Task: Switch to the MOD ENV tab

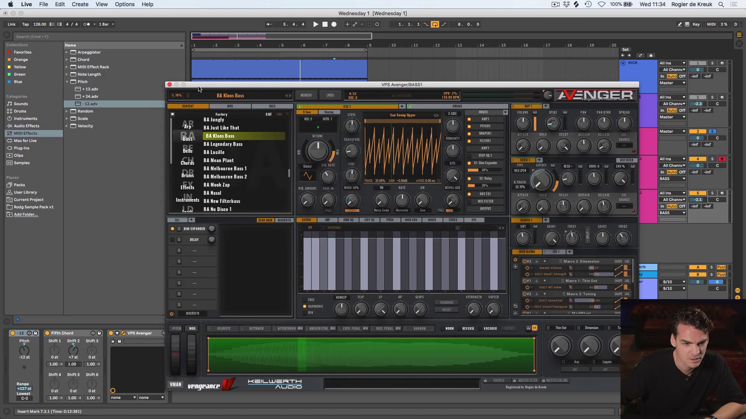Action: 411,220
